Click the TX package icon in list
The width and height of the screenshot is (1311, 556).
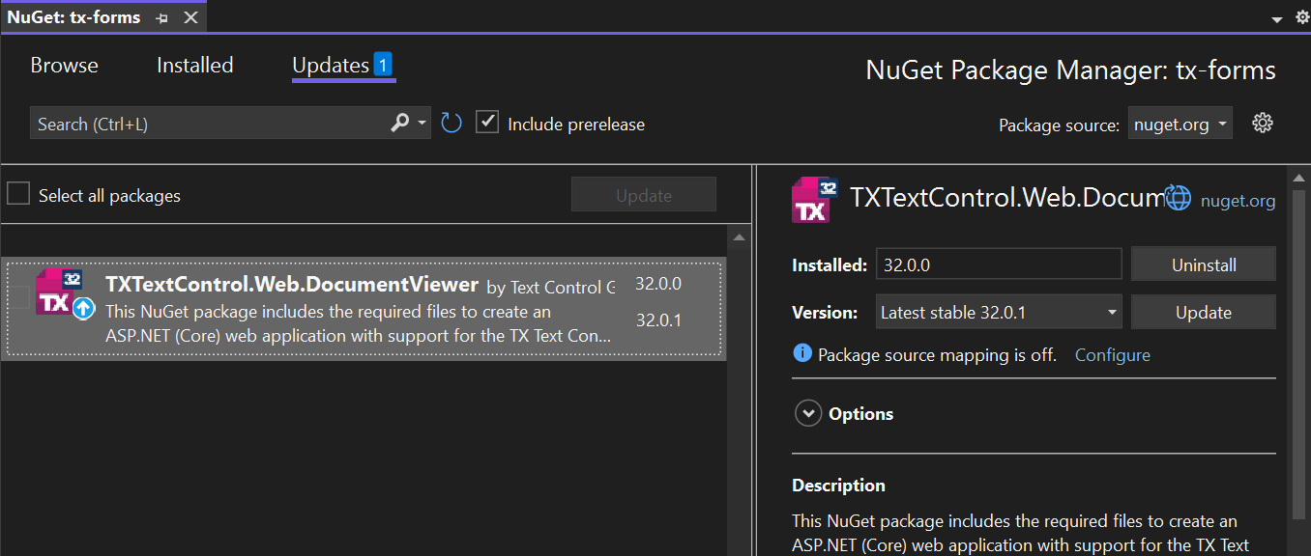[x=59, y=292]
